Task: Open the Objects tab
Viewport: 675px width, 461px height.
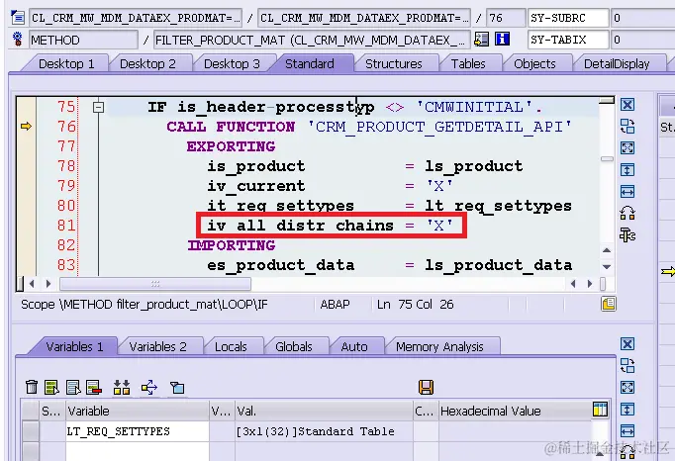Action: (535, 63)
